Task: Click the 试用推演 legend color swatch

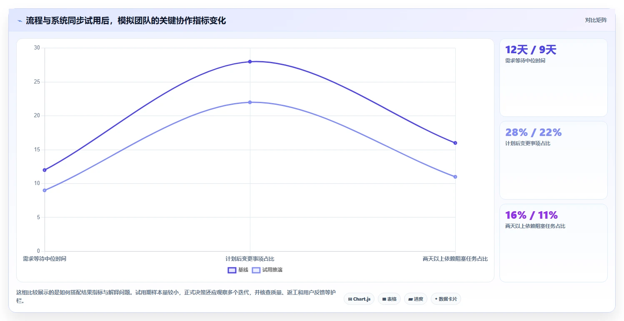Action: (256, 270)
